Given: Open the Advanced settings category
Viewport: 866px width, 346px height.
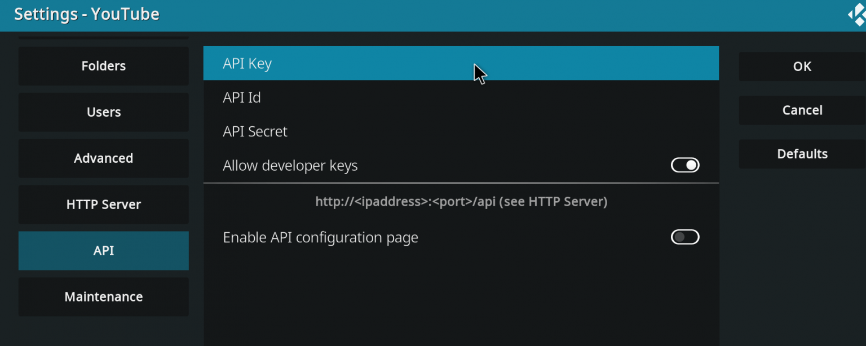Looking at the screenshot, I should (x=103, y=158).
